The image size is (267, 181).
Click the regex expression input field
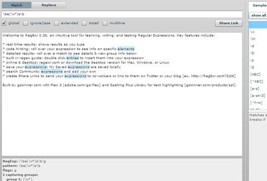click(x=122, y=14)
